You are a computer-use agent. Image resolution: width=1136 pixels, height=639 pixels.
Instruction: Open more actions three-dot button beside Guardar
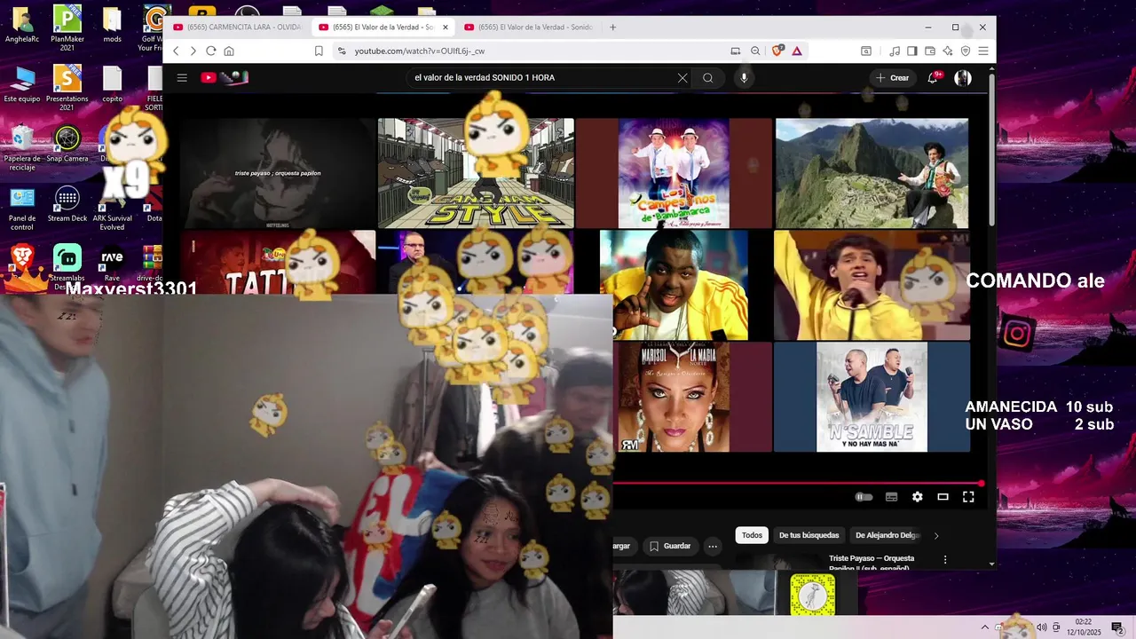click(713, 546)
